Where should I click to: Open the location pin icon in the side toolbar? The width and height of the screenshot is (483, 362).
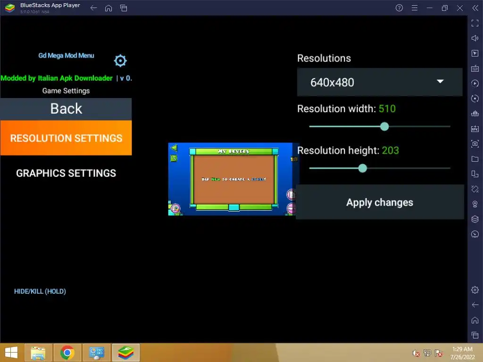(x=475, y=204)
